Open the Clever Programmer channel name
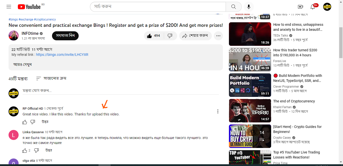 pos(286,87)
